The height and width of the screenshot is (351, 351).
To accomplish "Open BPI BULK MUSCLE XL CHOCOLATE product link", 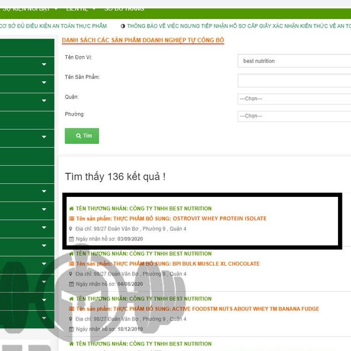I will pos(168,264).
